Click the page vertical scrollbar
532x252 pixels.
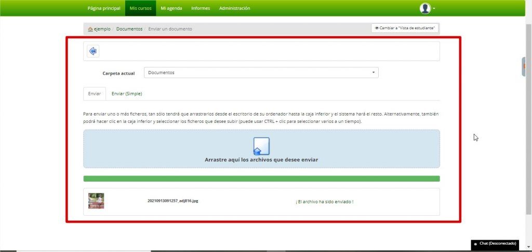(x=528, y=119)
